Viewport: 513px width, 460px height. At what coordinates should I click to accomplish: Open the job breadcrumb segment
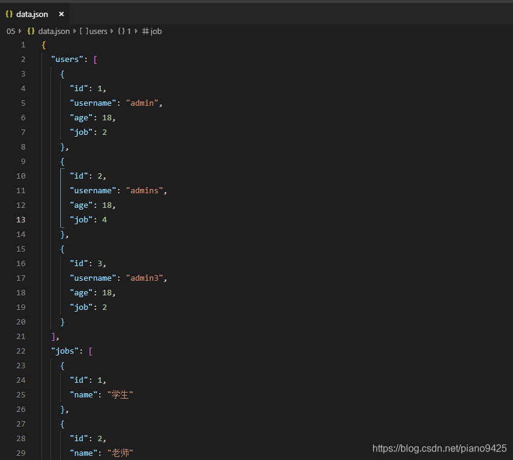[156, 32]
